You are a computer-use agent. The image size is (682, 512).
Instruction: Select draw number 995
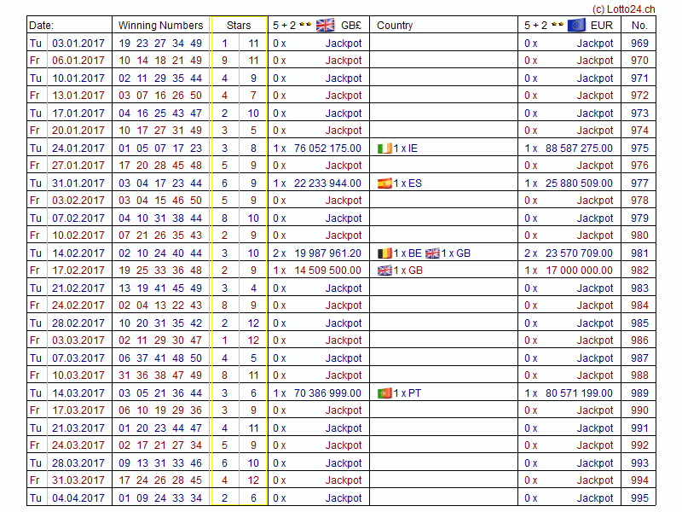(x=639, y=498)
